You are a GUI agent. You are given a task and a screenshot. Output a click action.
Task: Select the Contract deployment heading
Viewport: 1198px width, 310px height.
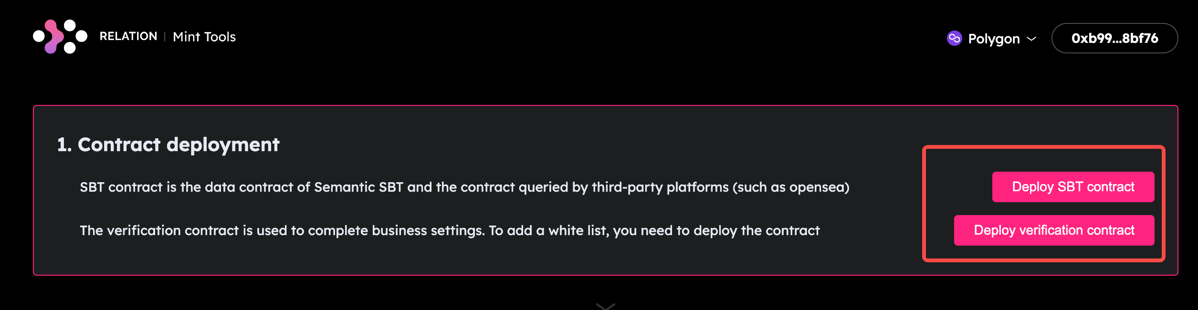(168, 145)
